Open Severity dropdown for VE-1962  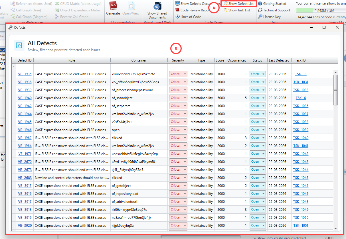[185, 138]
